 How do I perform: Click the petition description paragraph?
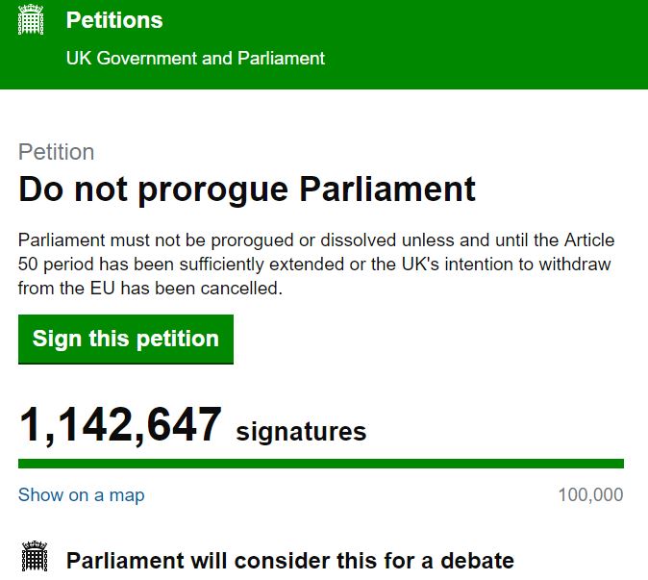316,264
